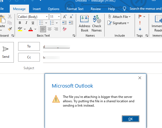Select the Format Painter brush
This screenshot has width=162, height=128.
[10, 29]
